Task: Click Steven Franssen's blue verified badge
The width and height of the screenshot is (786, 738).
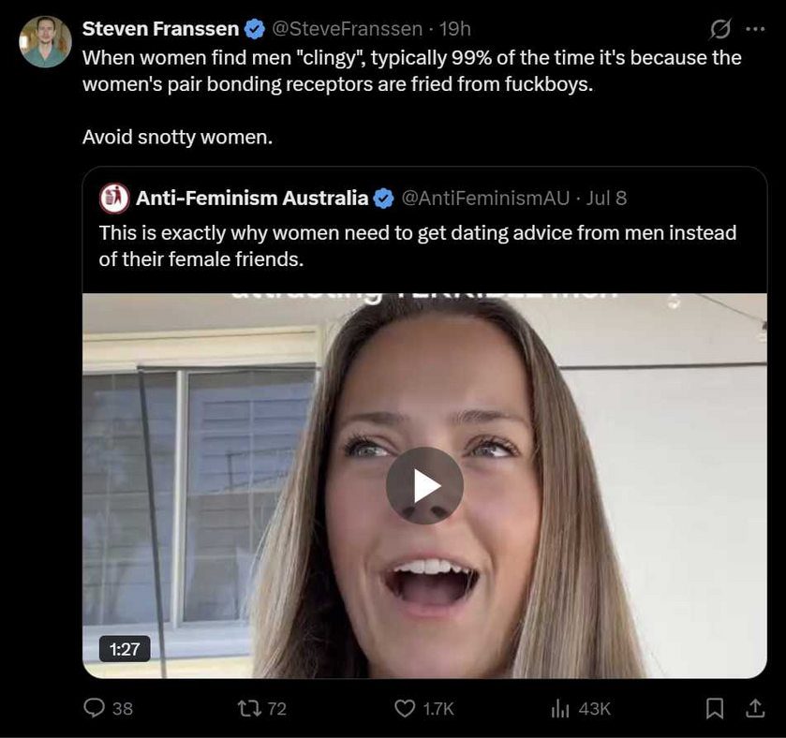Action: (254, 29)
